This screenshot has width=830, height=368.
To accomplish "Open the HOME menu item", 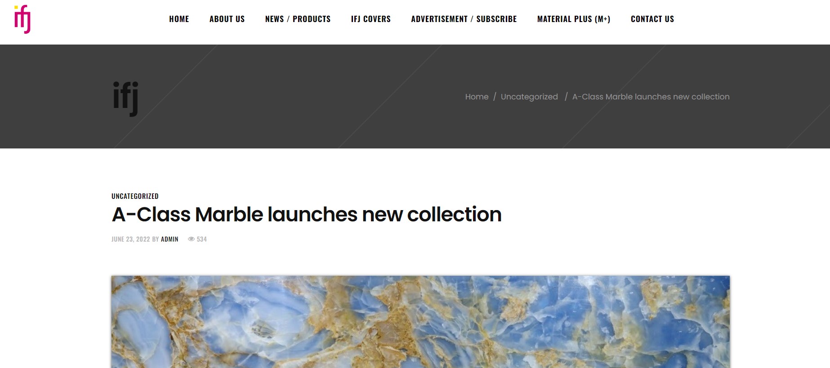I will pyautogui.click(x=179, y=19).
